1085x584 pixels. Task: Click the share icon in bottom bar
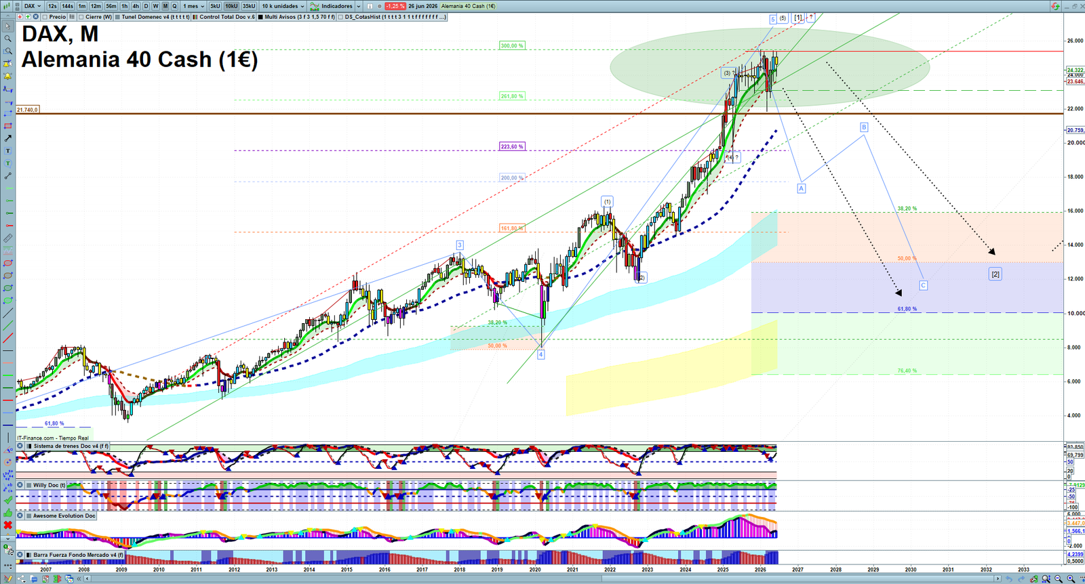coord(21,579)
